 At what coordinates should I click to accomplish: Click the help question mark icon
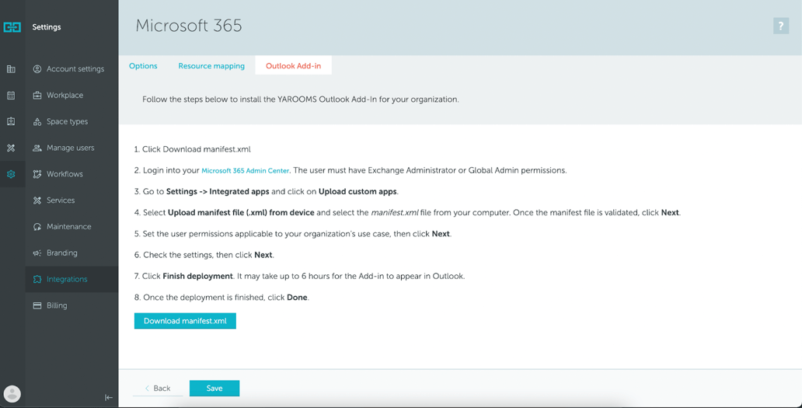click(x=780, y=26)
